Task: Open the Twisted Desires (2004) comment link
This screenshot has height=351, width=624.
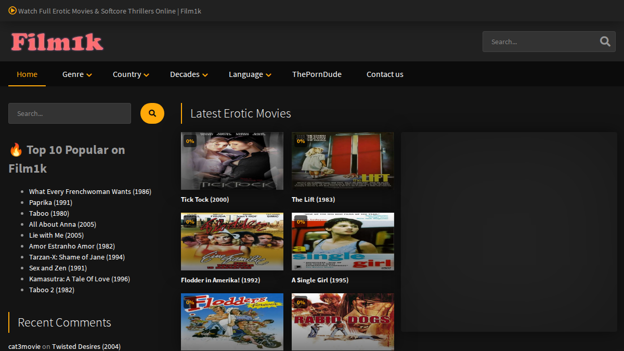Action: [86, 346]
